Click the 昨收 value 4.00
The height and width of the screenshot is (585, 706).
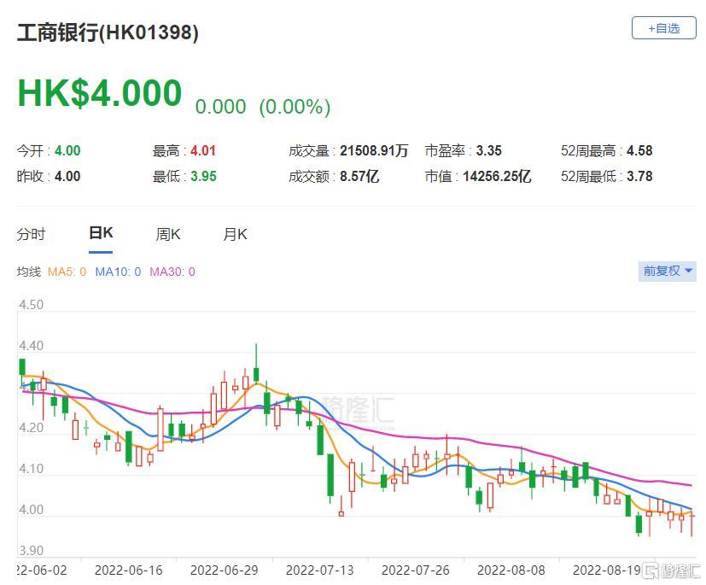(67, 176)
